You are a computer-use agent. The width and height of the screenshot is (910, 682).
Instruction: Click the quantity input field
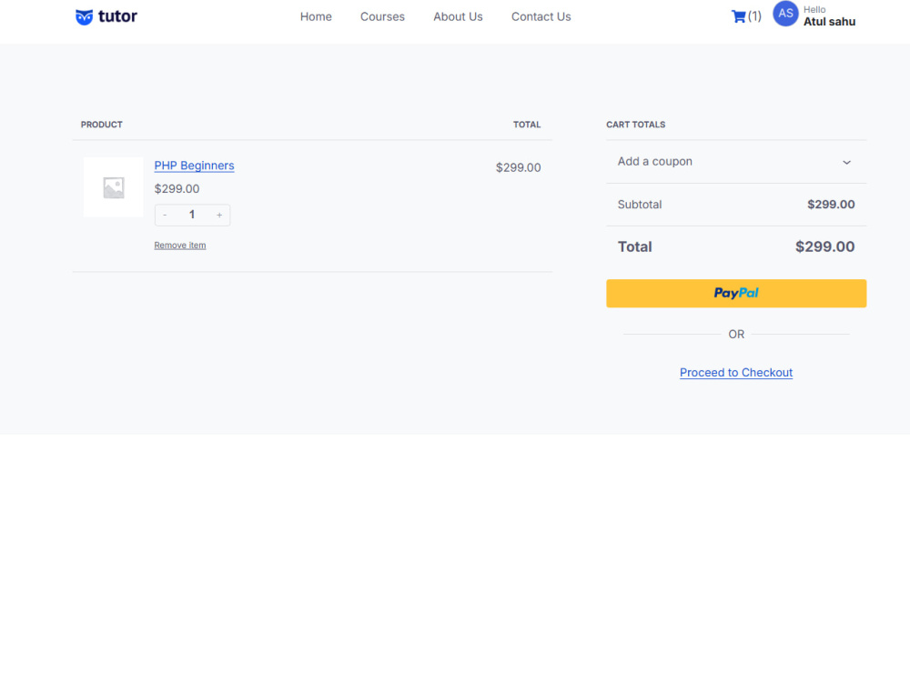192,216
